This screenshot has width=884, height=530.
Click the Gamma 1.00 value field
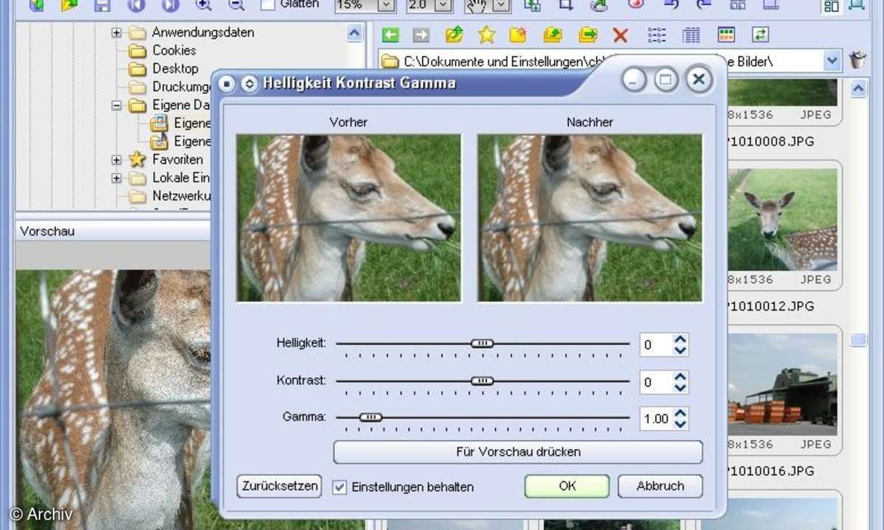pos(656,419)
